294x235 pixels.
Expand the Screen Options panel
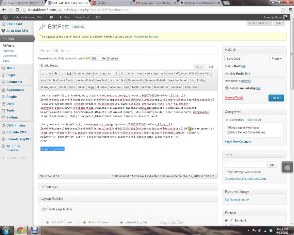click(x=259, y=23)
